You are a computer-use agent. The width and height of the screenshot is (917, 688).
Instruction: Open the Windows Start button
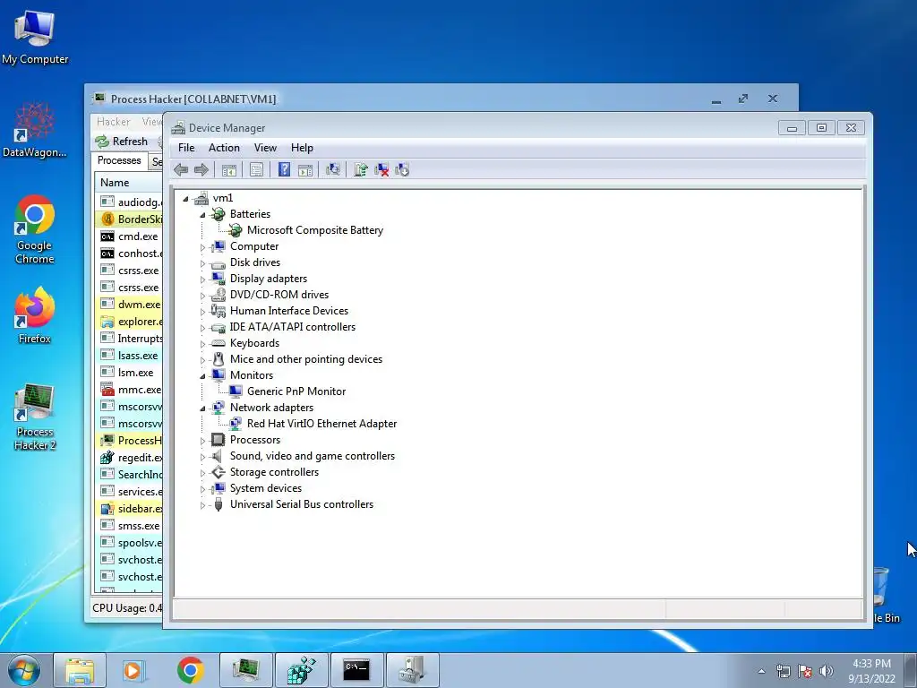pos(23,670)
